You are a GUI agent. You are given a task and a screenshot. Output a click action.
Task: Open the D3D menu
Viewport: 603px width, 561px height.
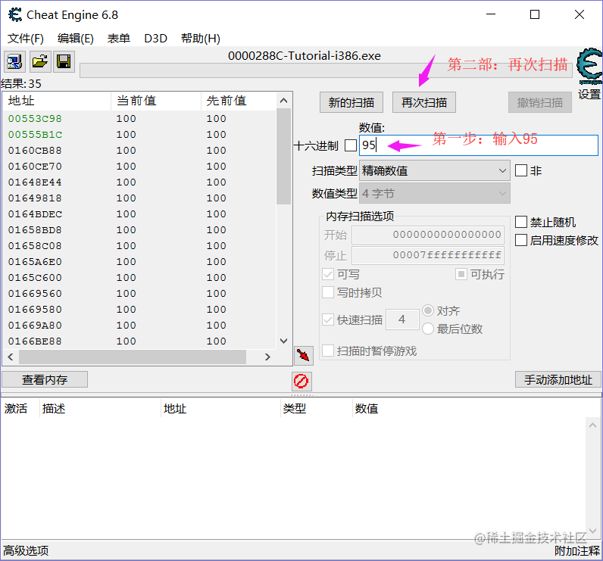(155, 39)
